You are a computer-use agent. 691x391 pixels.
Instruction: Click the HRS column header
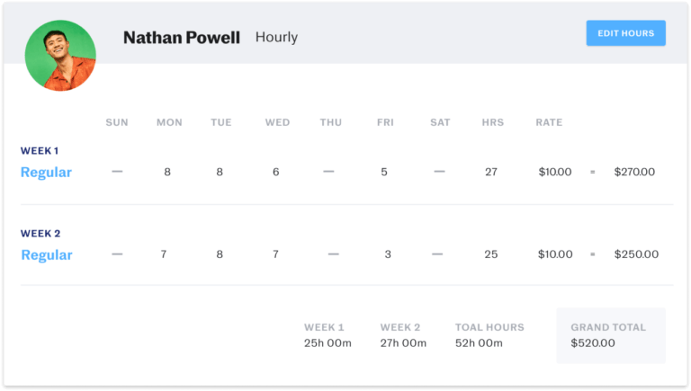coord(493,122)
